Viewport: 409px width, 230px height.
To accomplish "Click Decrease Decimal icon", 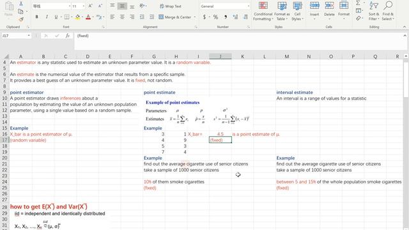I will (245, 17).
